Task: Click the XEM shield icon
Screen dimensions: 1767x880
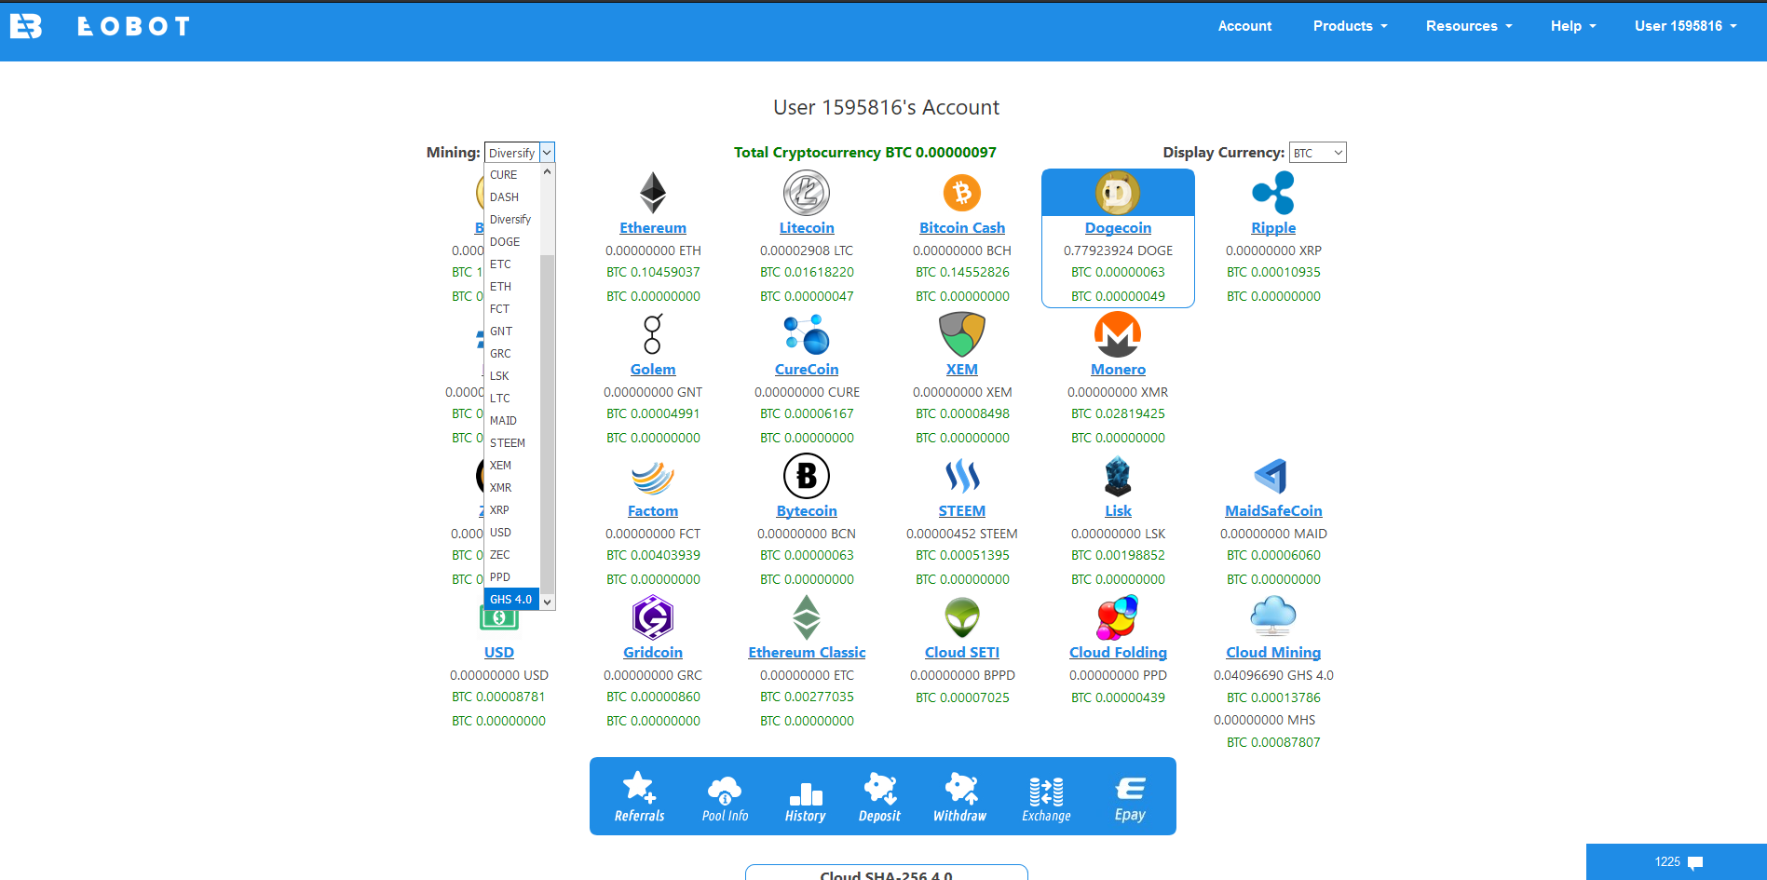Action: tap(962, 334)
